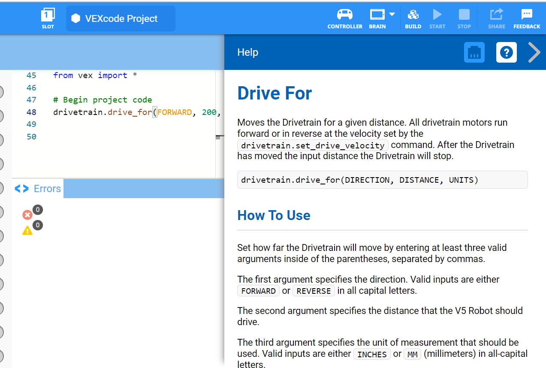Click the Drive For help heading
546x368 pixels.
click(275, 93)
